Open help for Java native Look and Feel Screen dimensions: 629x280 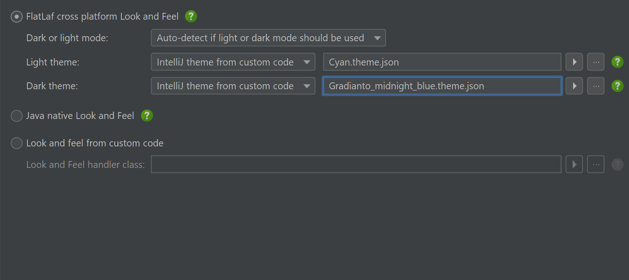[x=147, y=116]
